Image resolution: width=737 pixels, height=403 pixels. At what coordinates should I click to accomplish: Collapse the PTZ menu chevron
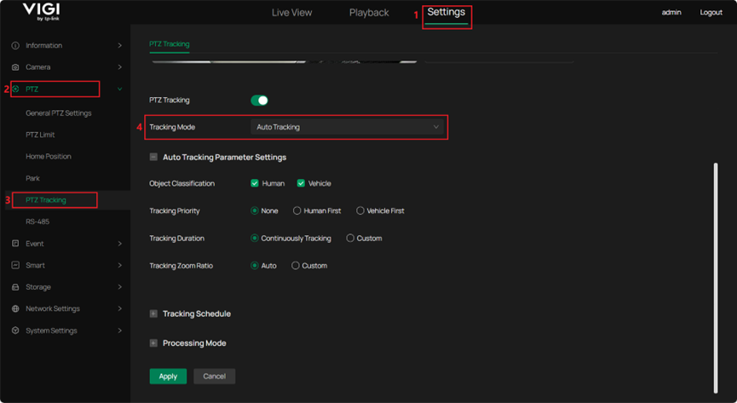120,89
